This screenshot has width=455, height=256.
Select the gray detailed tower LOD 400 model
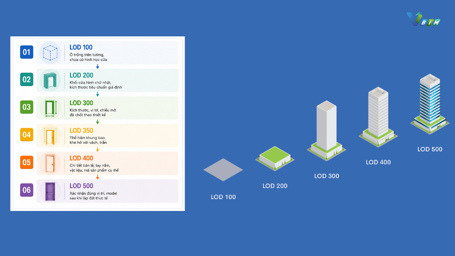(378, 117)
